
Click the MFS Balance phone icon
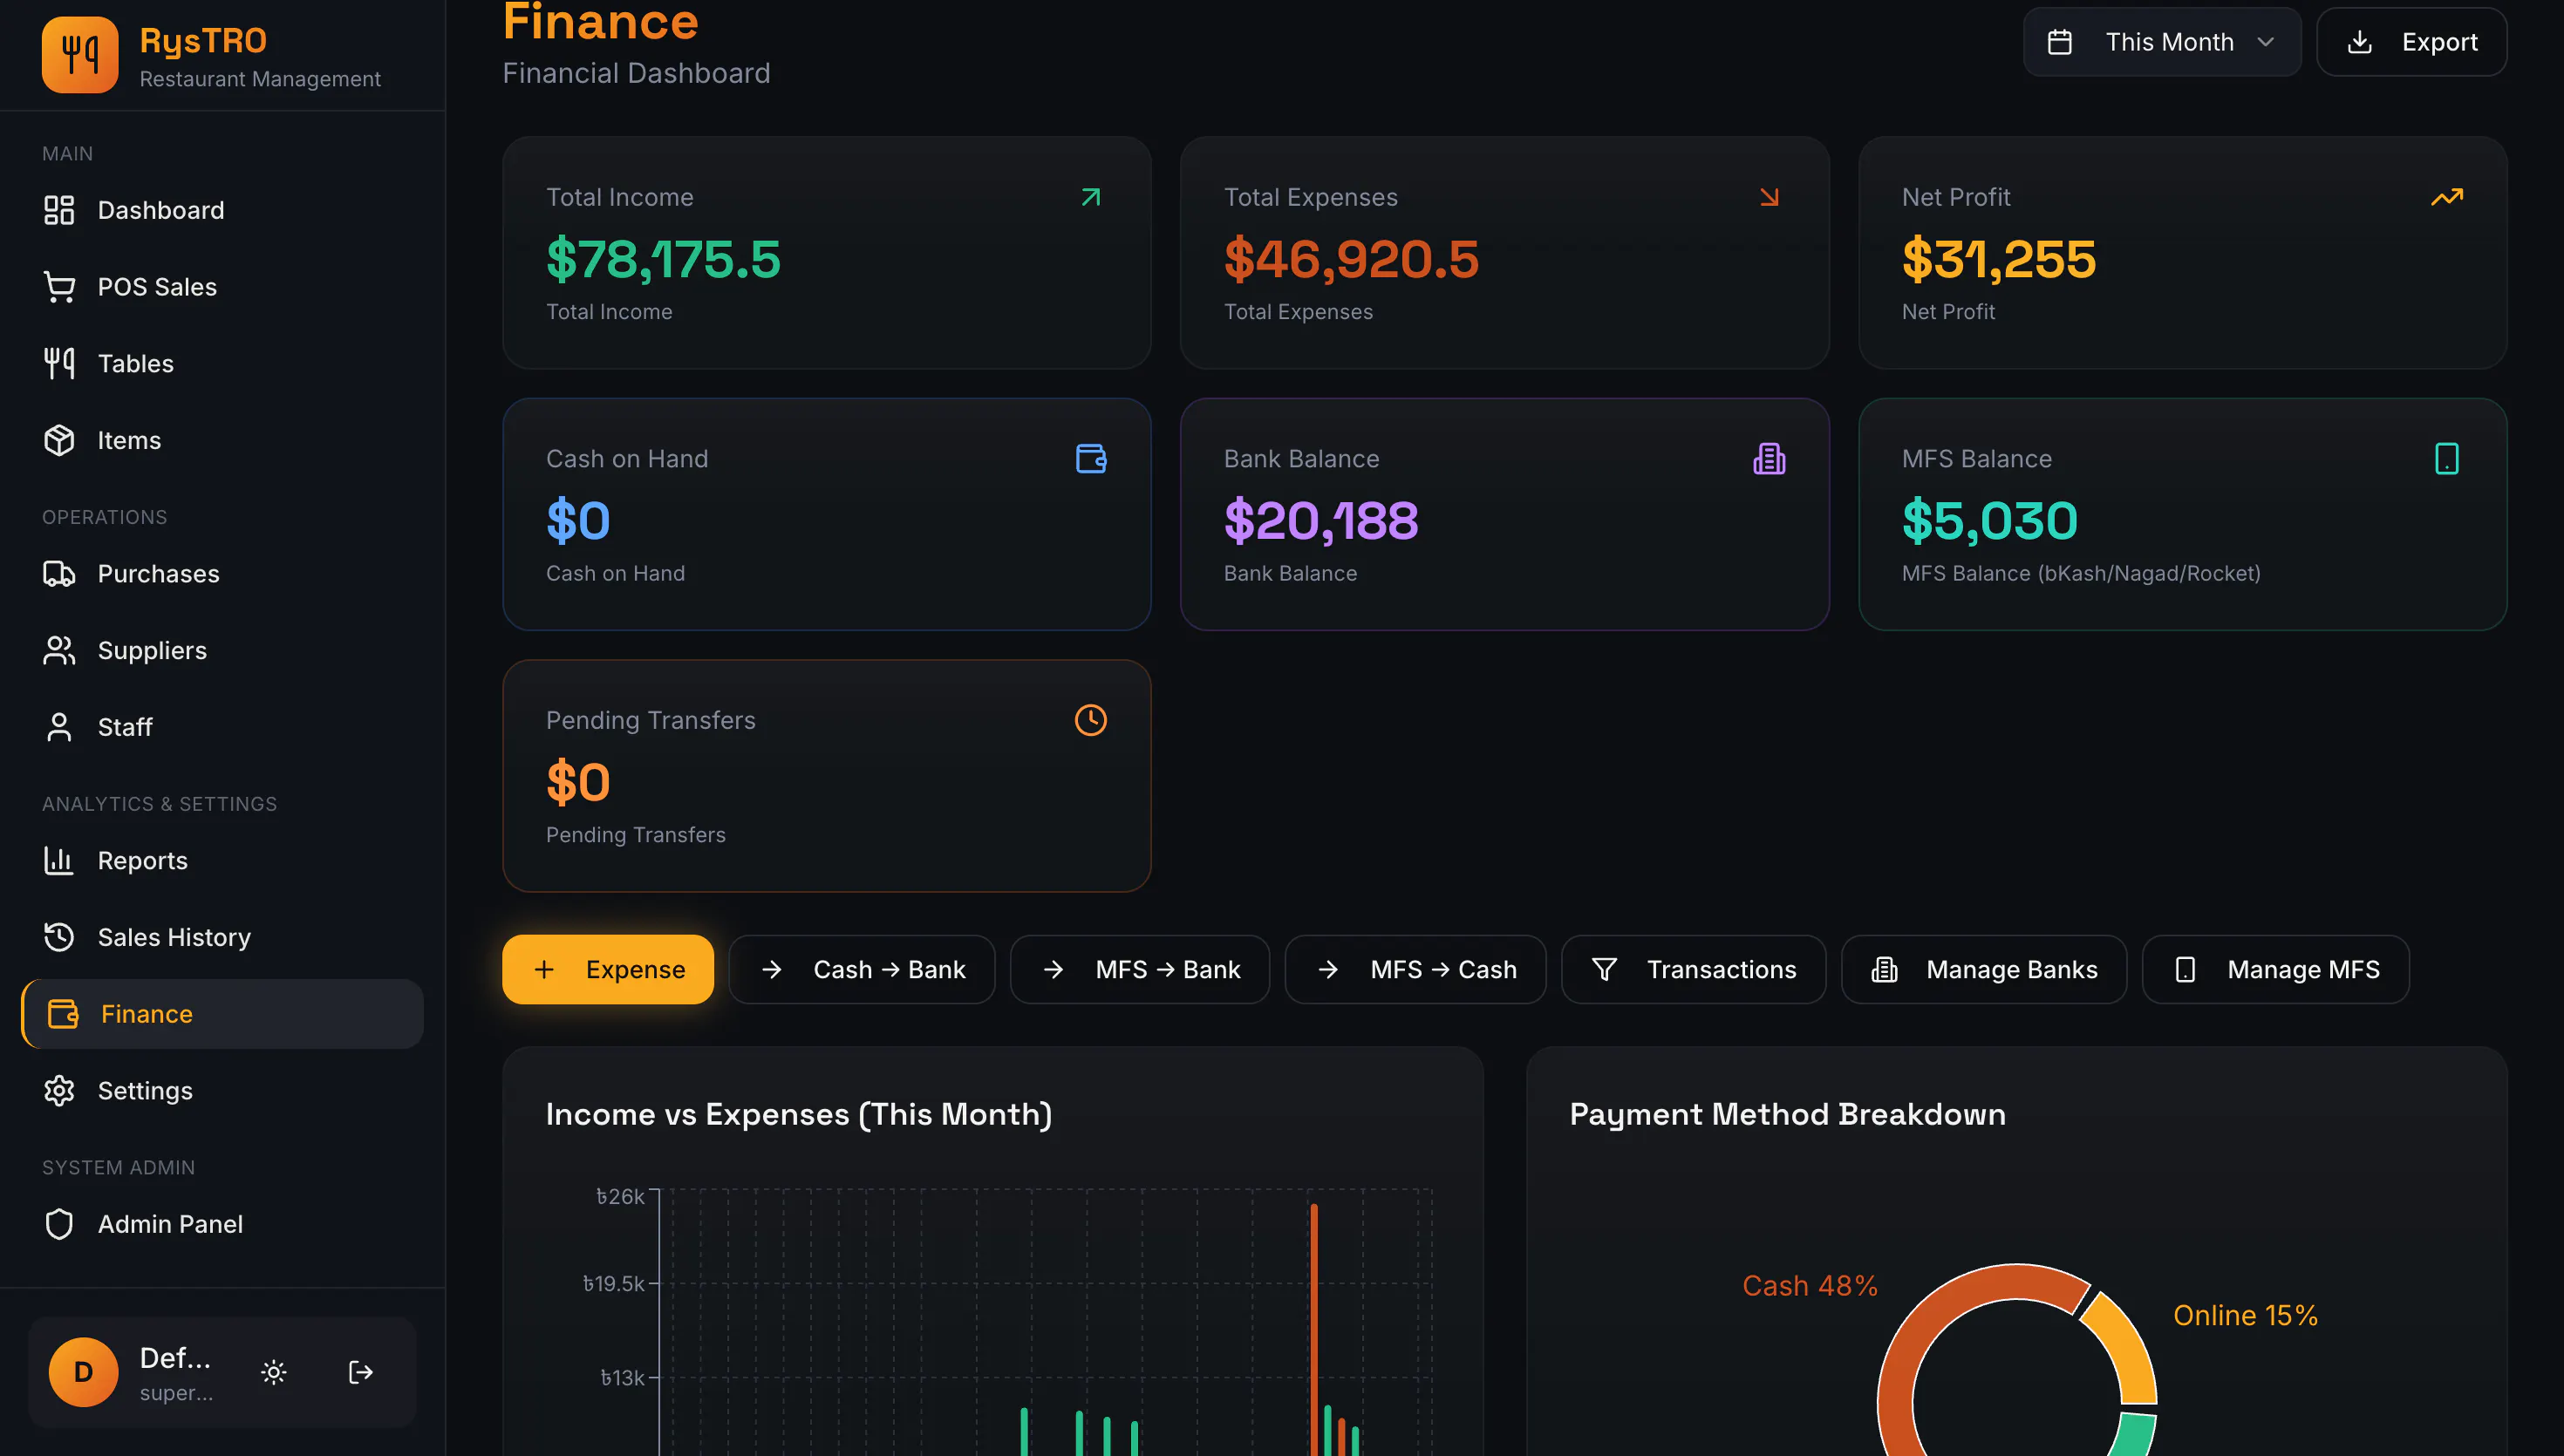[x=2447, y=459]
